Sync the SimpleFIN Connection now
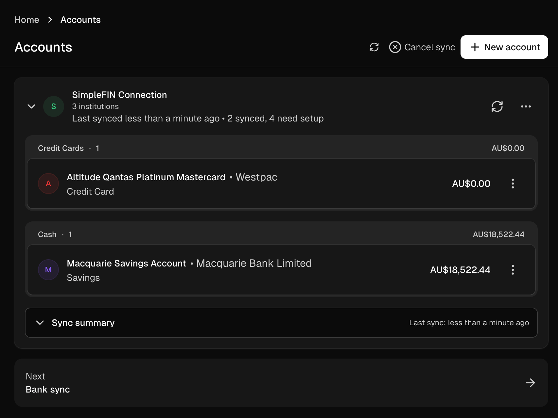Screen dimensions: 558x418 coord(497,106)
